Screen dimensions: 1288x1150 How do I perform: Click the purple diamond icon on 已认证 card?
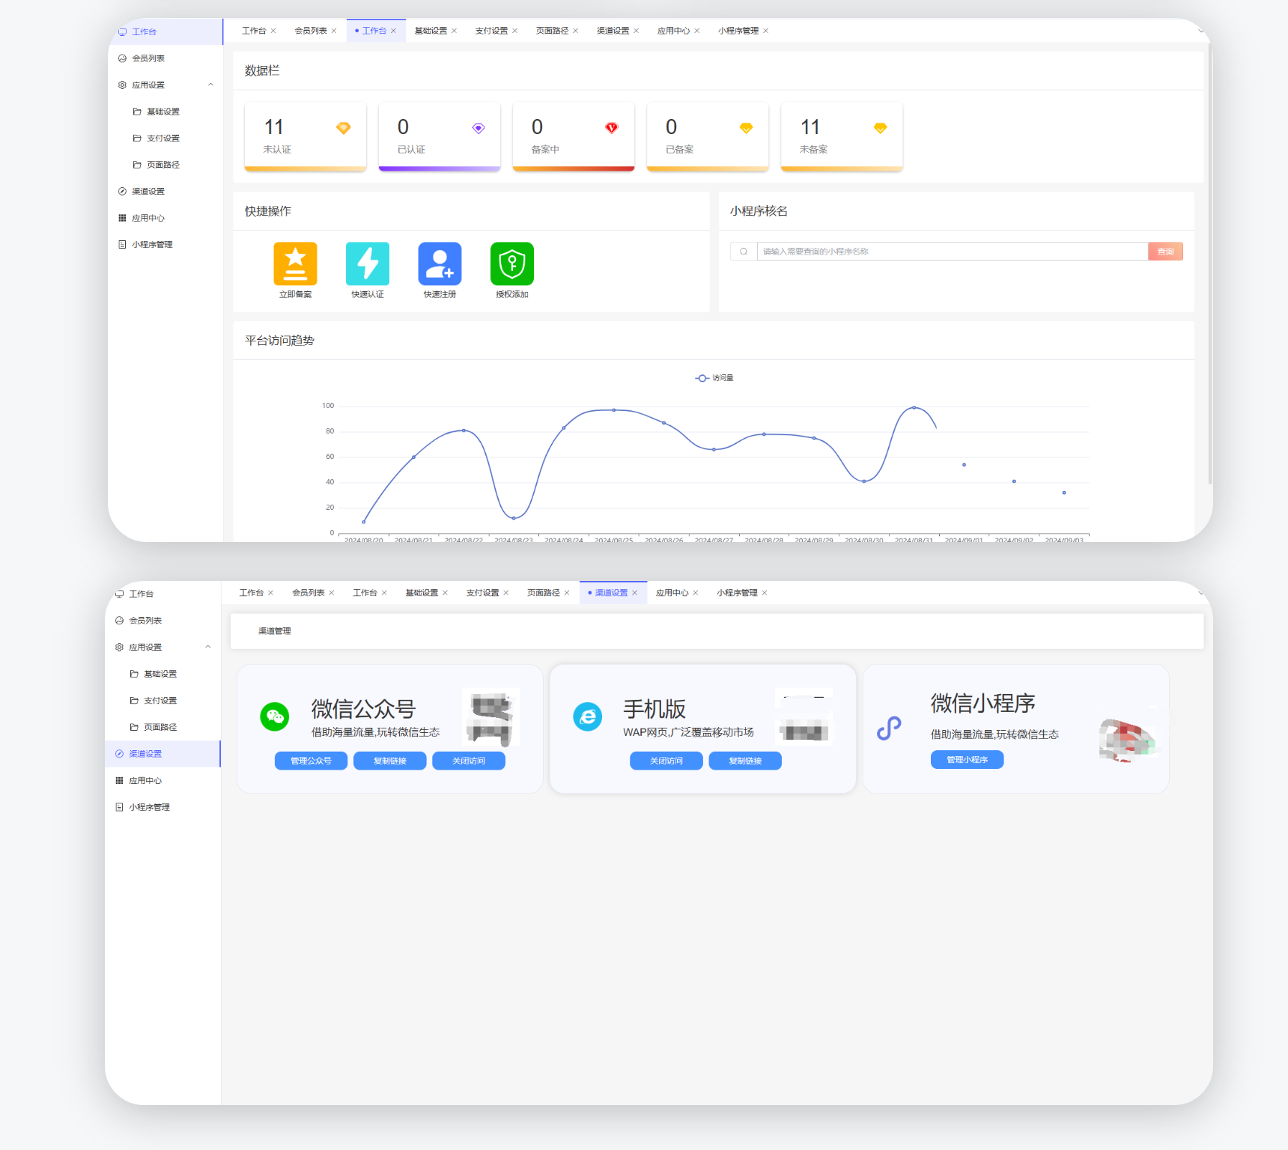(479, 128)
